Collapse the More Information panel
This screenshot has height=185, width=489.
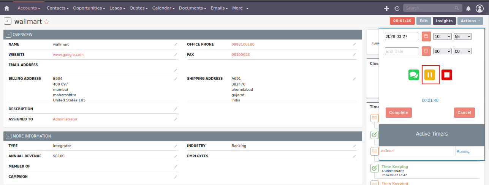point(9,136)
